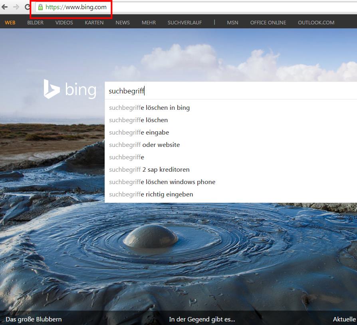Open the MEHR menu
This screenshot has width=357, height=325.
point(149,22)
